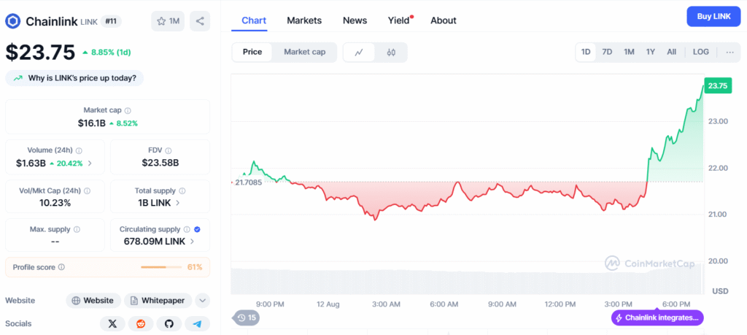
Task: Open Market cap info tooltip icon
Action: click(x=128, y=110)
